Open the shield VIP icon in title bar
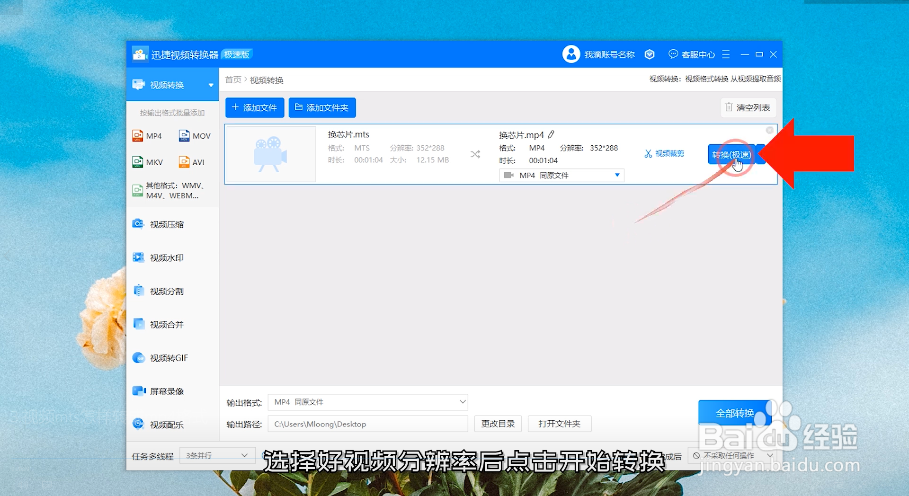 point(650,54)
